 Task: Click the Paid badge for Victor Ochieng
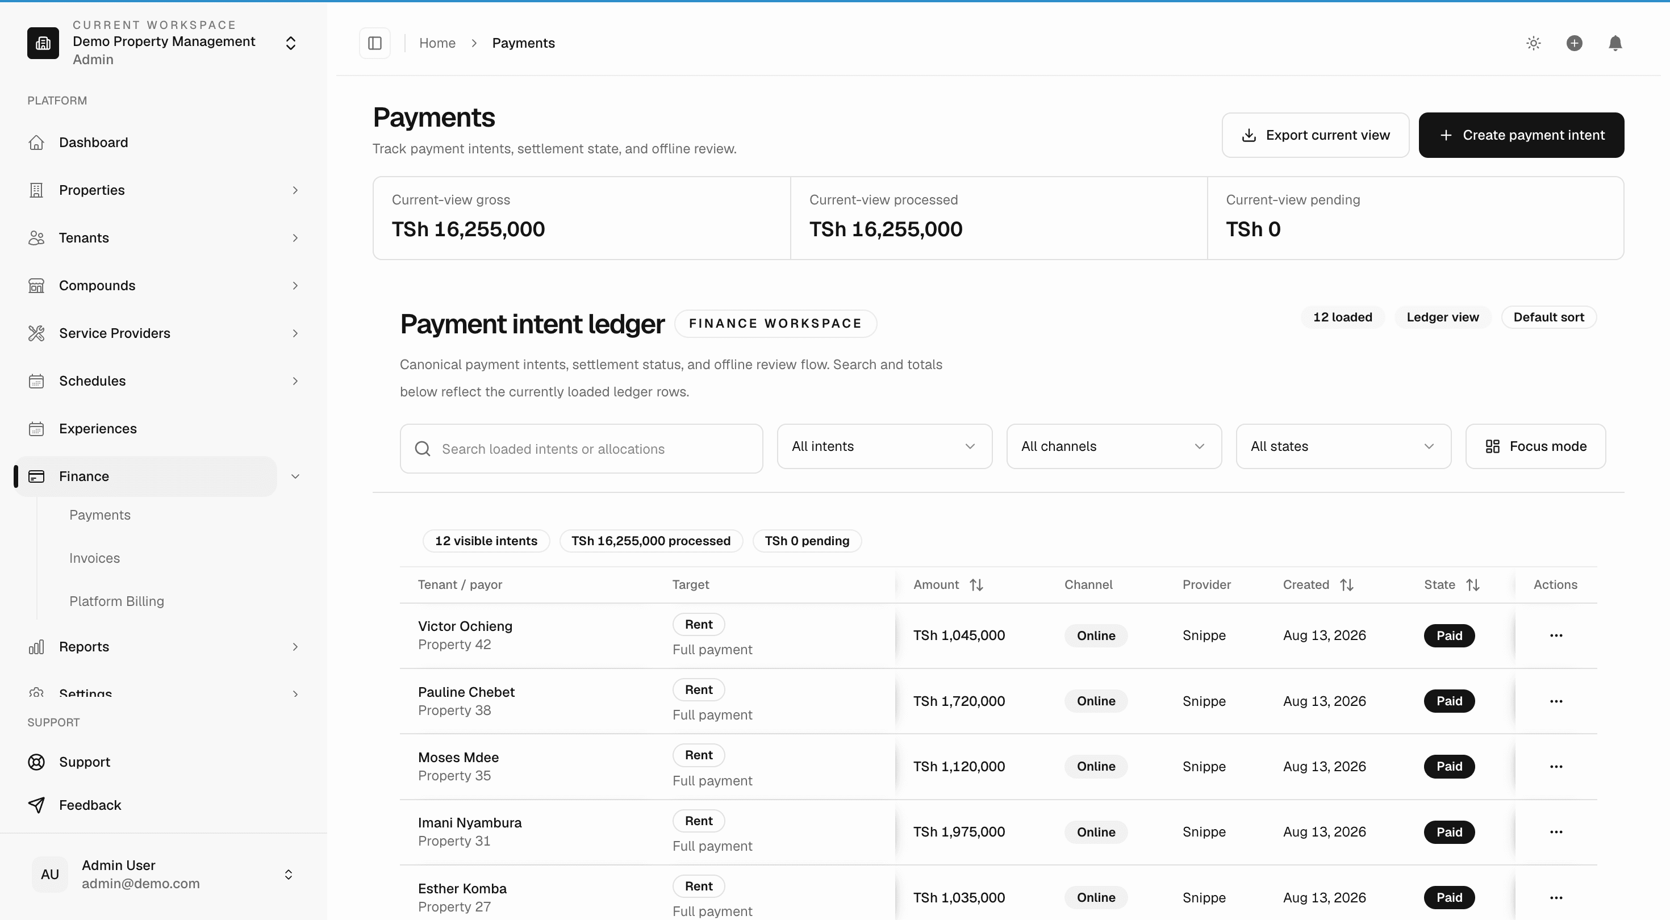click(x=1449, y=635)
